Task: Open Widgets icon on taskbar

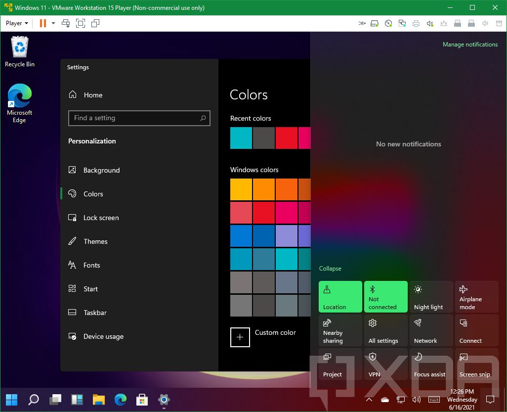Action: pyautogui.click(x=77, y=400)
